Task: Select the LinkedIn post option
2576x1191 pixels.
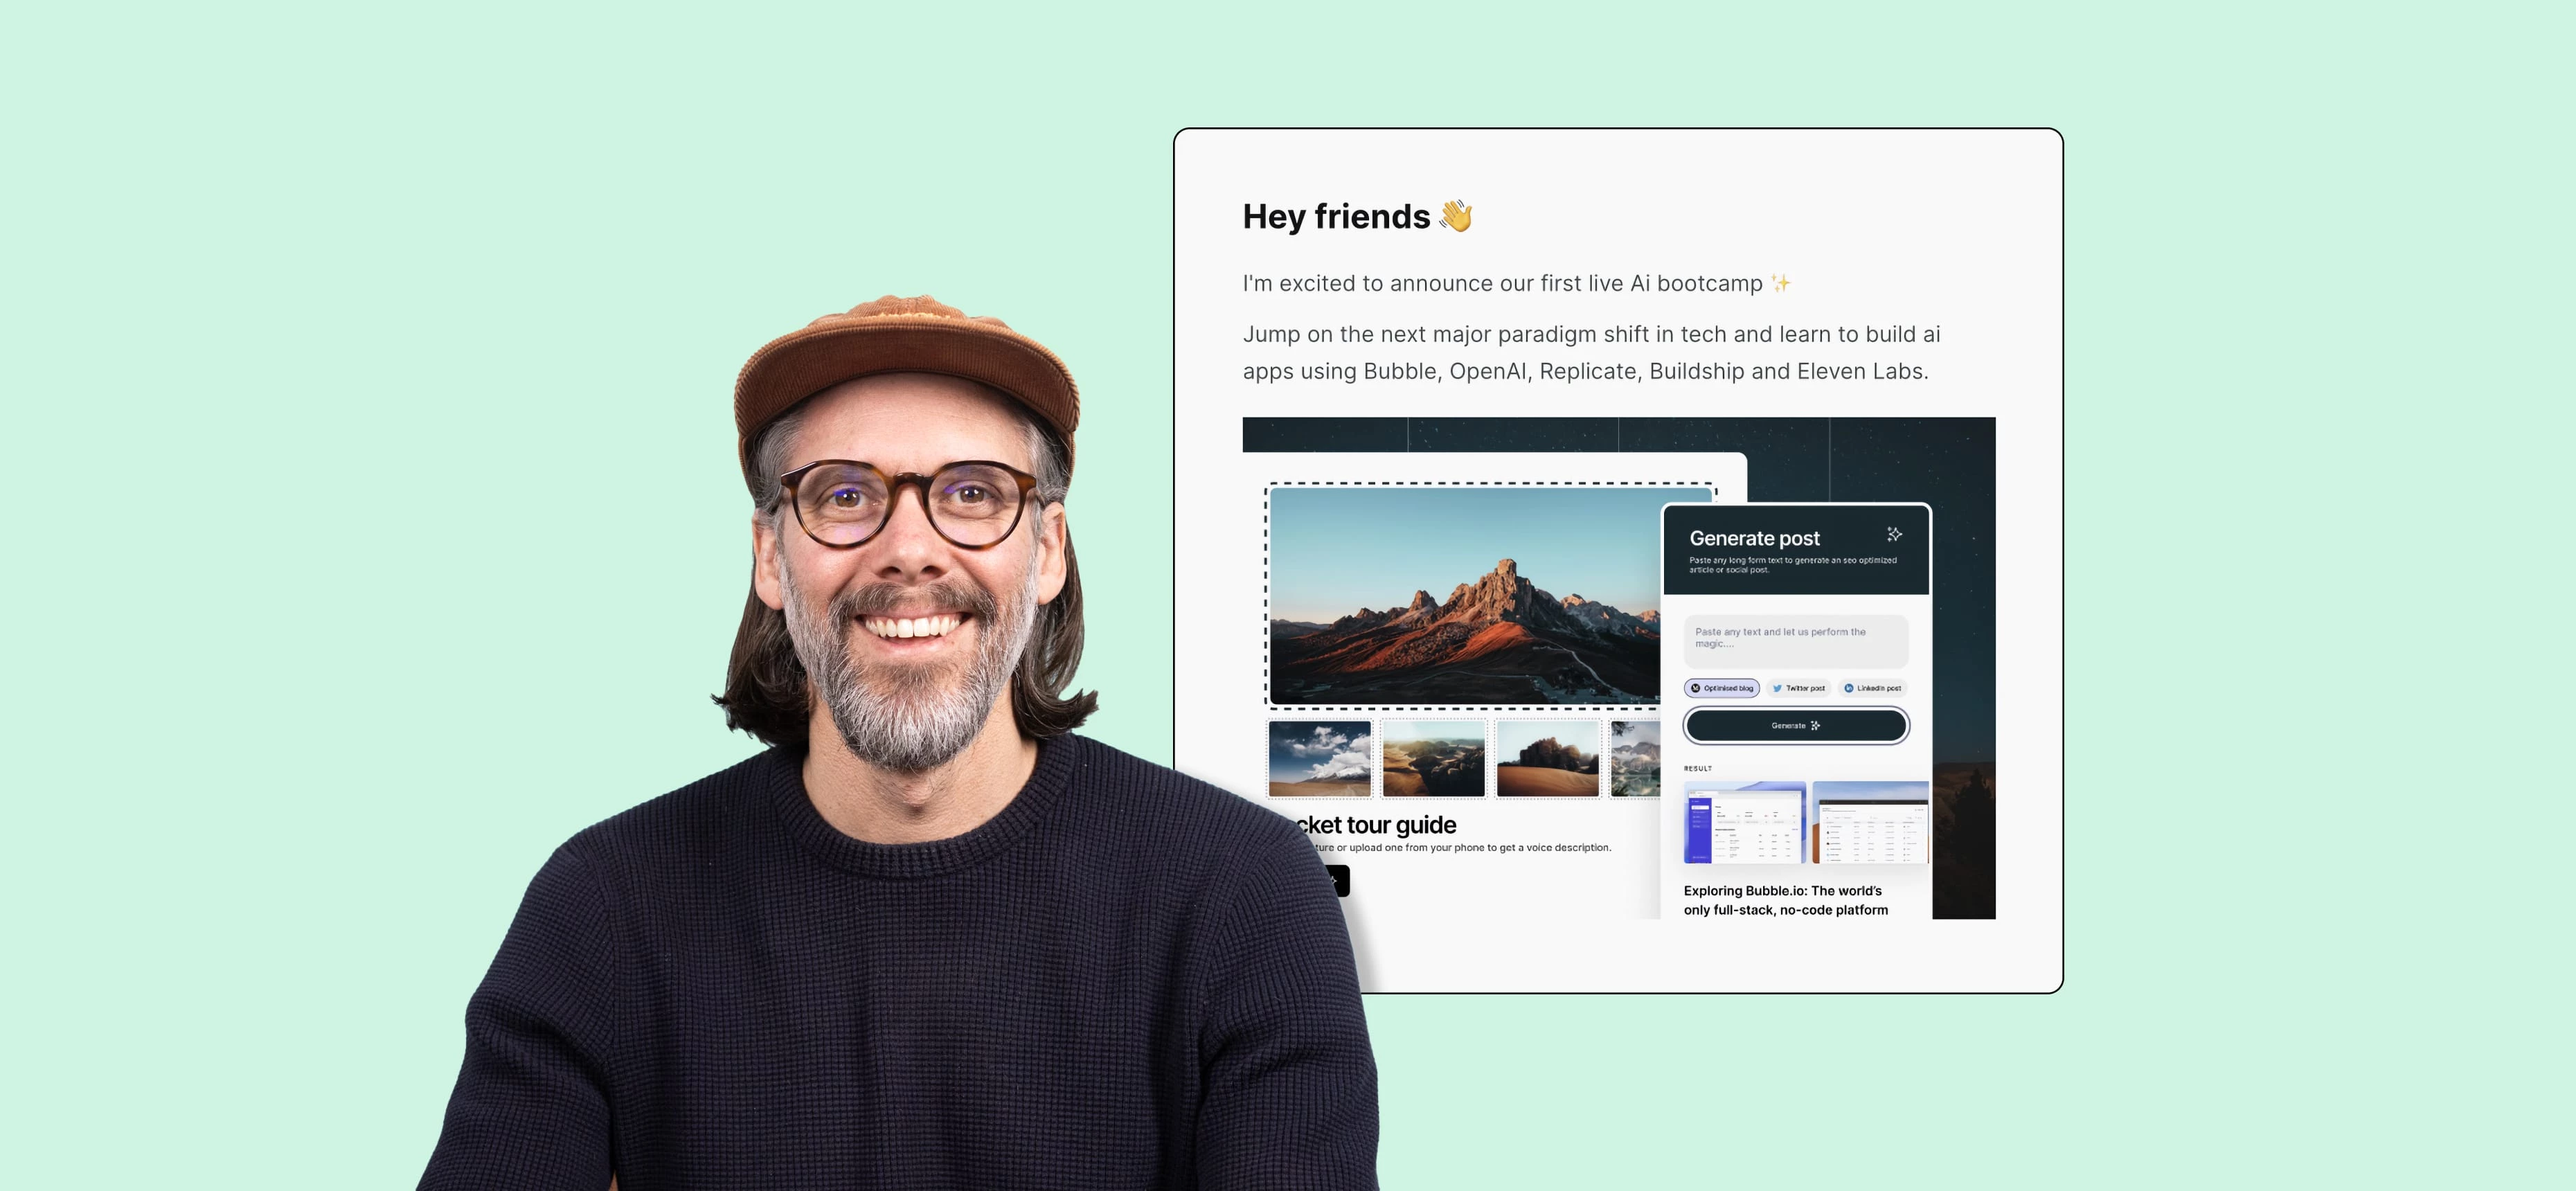Action: coord(1873,688)
